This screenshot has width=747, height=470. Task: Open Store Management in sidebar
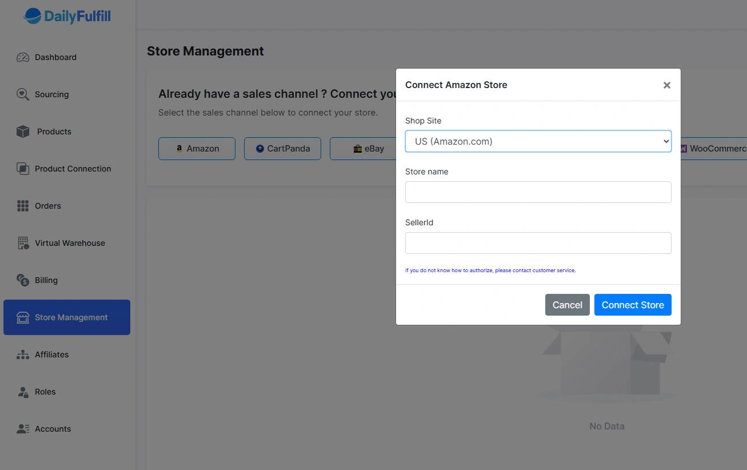(67, 317)
